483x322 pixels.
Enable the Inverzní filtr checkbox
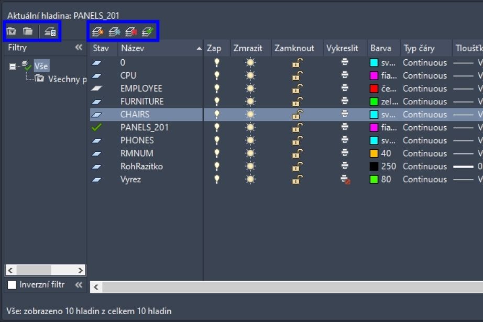point(12,285)
